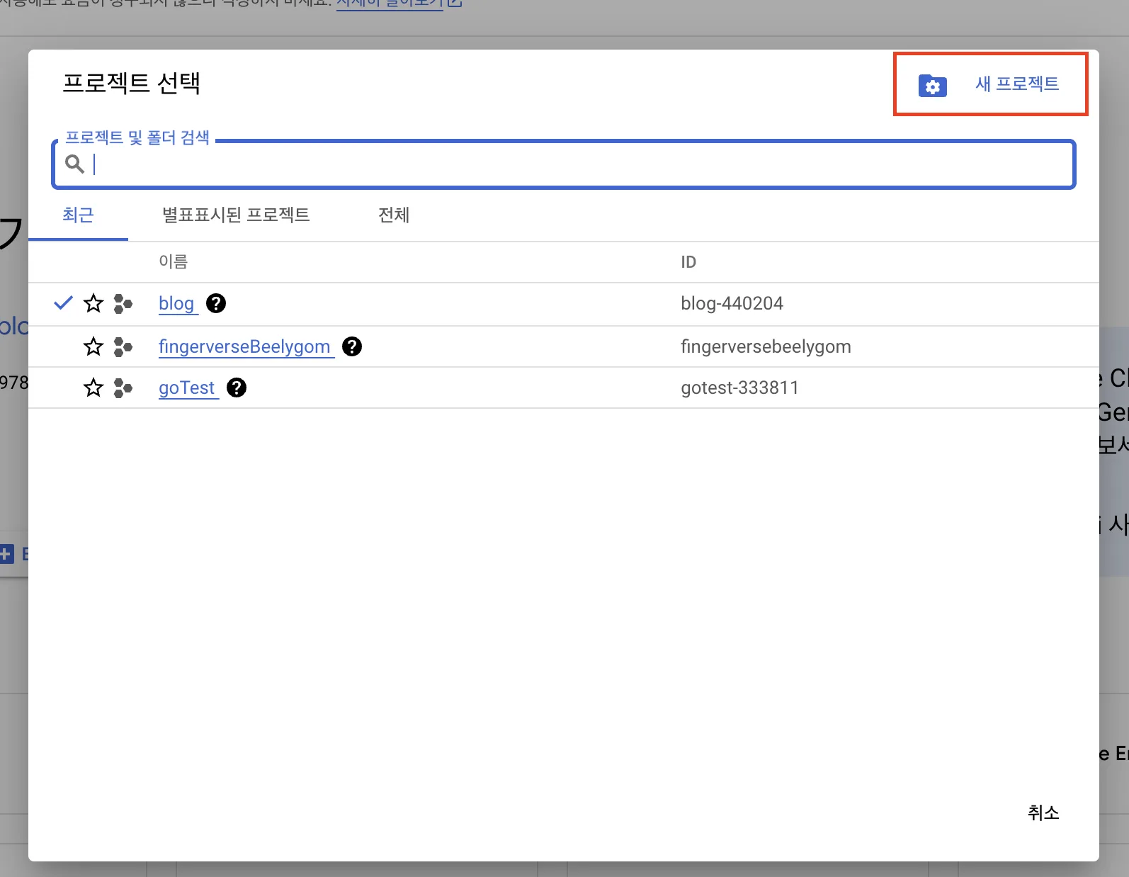
Task: Open the blog project link
Action: [x=176, y=304]
